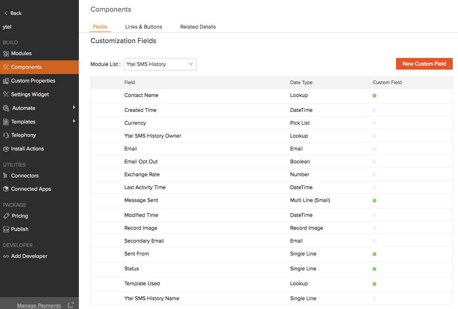Switch to the Links & Buttons tab
The height and width of the screenshot is (309, 458).
point(143,27)
